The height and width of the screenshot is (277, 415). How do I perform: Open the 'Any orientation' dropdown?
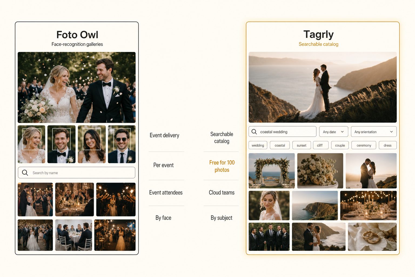point(374,132)
